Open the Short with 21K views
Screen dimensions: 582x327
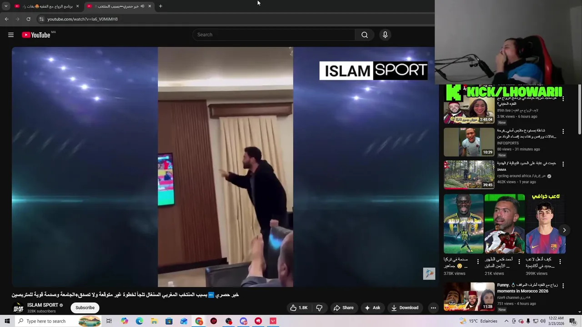(504, 224)
